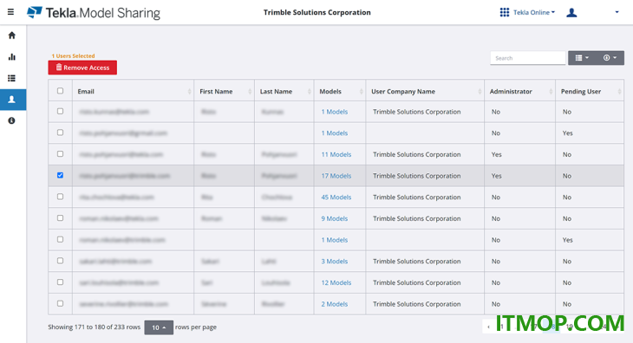The width and height of the screenshot is (633, 343).
Task: Open the info sidebar icon
Action: tap(12, 120)
